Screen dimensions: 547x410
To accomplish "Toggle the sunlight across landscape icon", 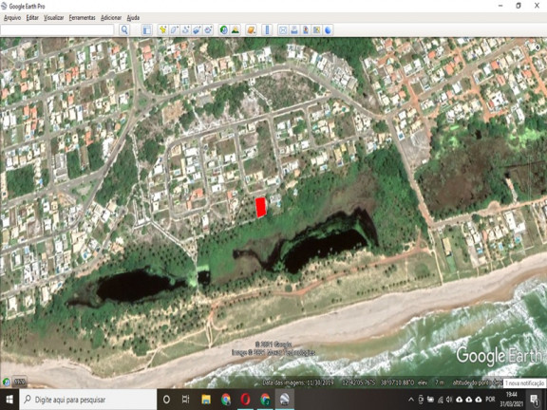I will pyautogui.click(x=236, y=30).
